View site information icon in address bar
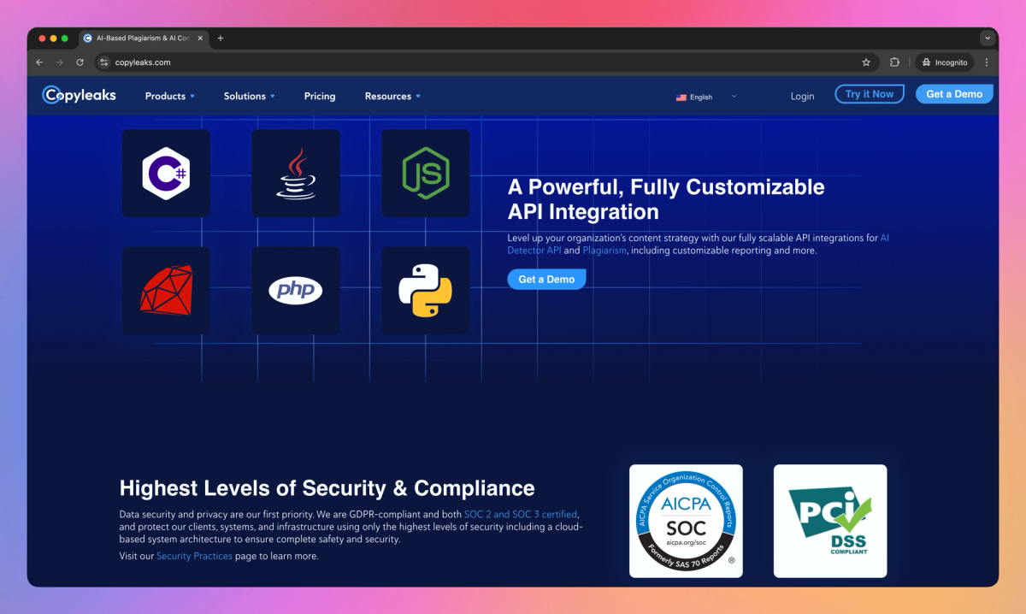1026x614 pixels. [104, 62]
